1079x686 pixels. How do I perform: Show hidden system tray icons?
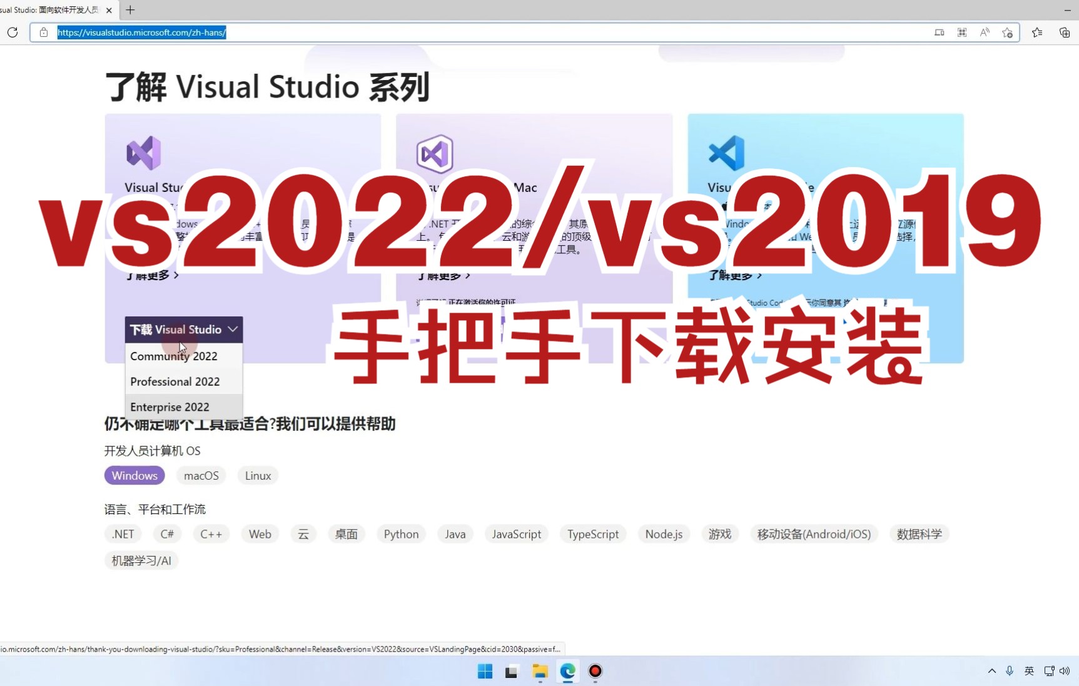[x=992, y=671]
